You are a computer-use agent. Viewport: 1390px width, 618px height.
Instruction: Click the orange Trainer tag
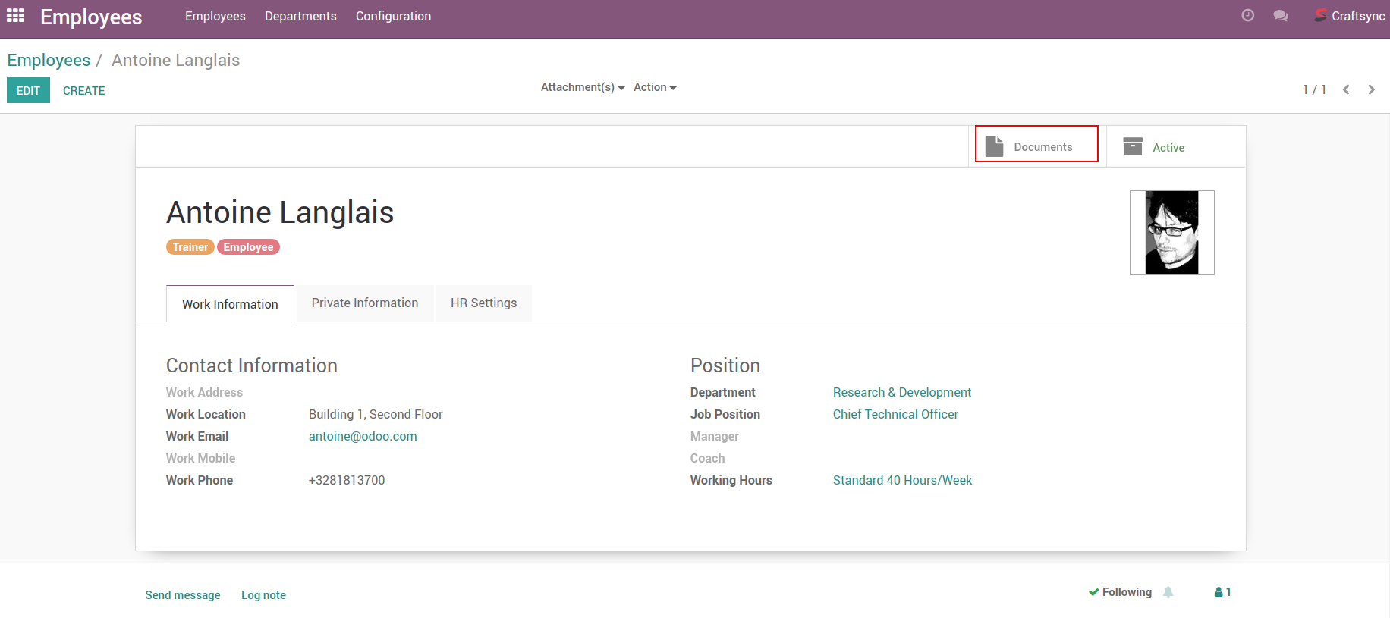pos(190,247)
